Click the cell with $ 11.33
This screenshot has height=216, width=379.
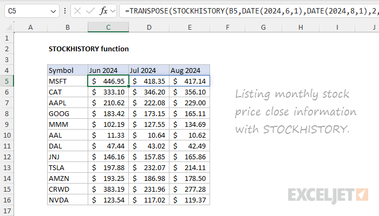[x=108, y=135]
